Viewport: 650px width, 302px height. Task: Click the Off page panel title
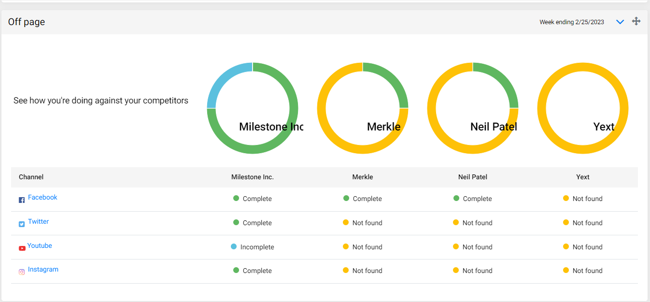point(27,22)
